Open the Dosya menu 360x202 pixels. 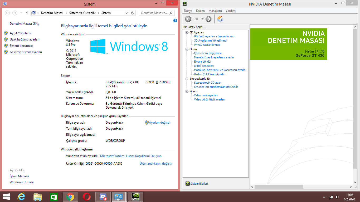click(188, 11)
